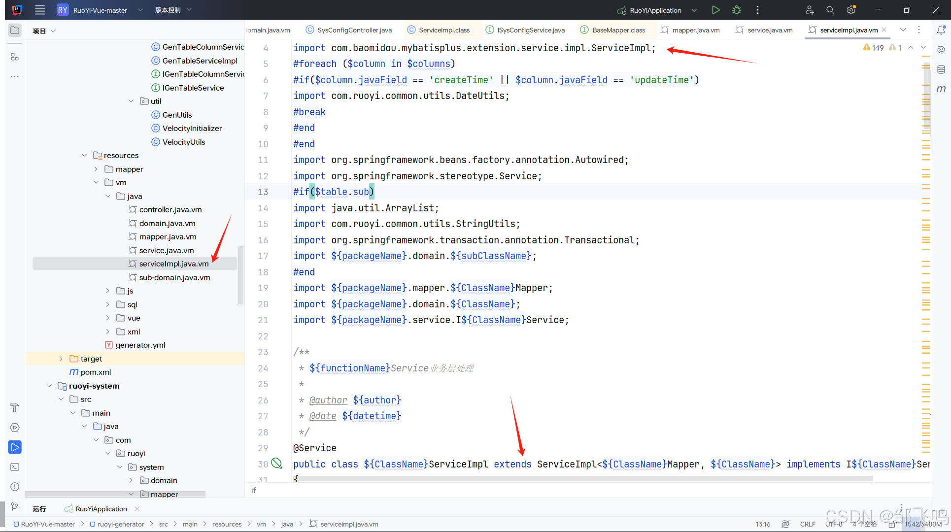Expand the target folder
951x532 pixels.
[x=61, y=359]
